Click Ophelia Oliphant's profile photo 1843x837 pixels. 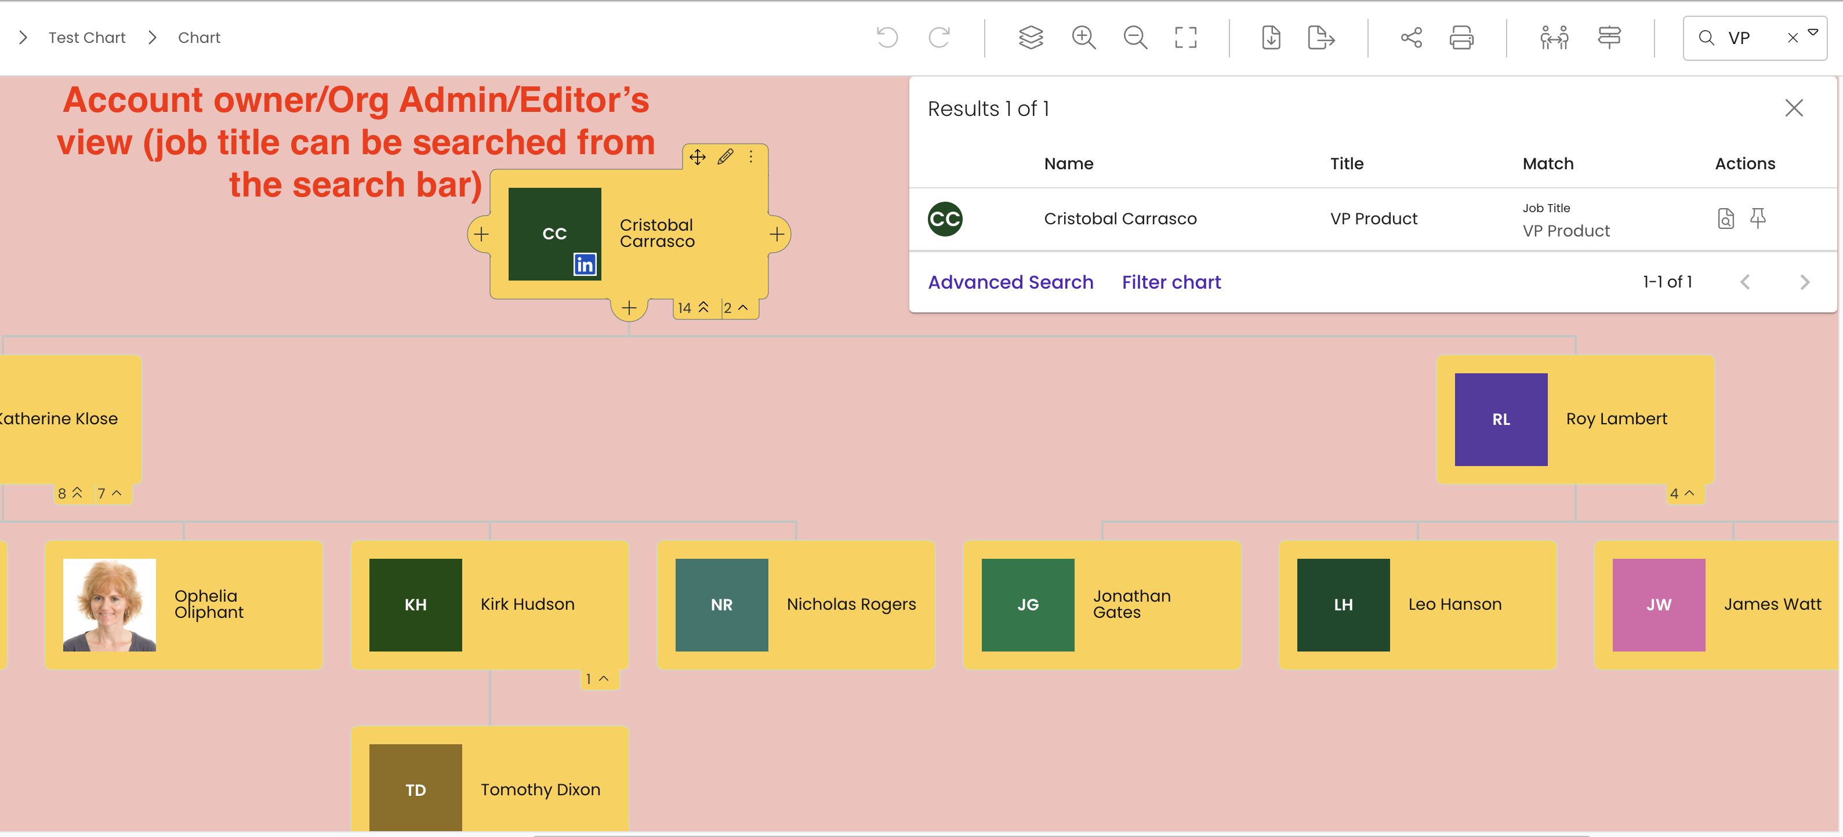coord(110,605)
